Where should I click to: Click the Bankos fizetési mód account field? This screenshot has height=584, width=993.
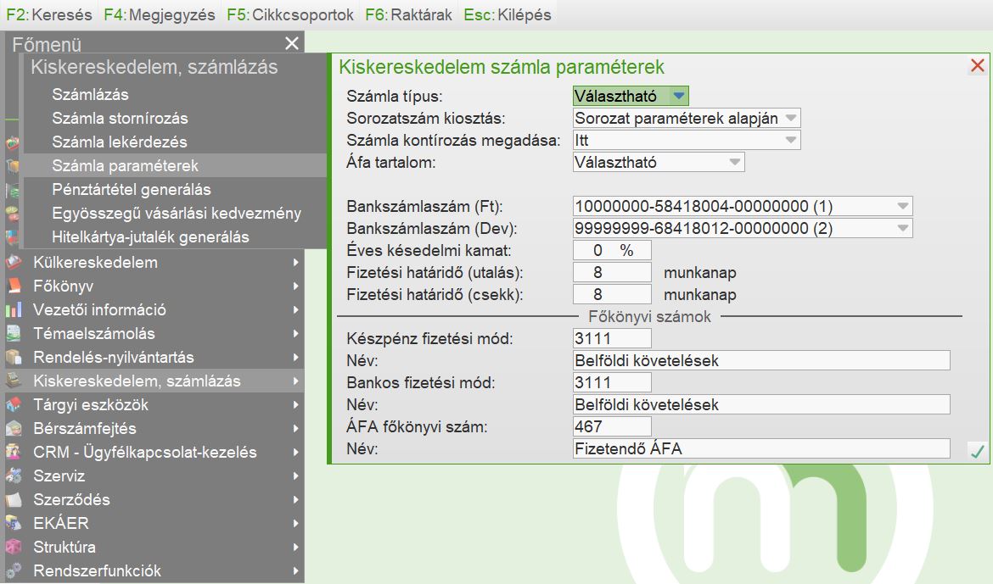612,383
